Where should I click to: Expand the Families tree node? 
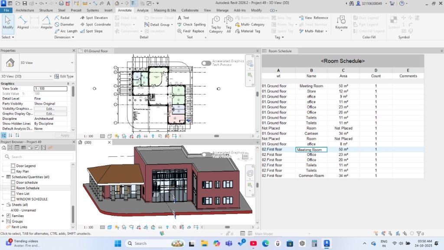(x=3, y=216)
